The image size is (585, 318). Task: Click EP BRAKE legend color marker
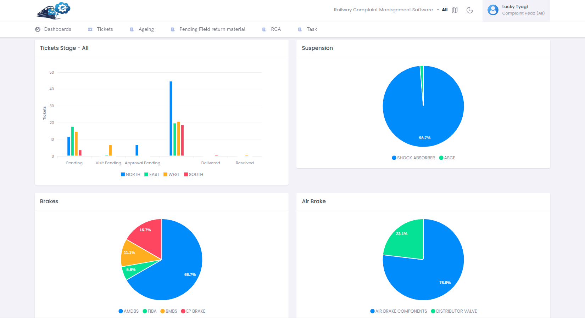click(x=183, y=311)
